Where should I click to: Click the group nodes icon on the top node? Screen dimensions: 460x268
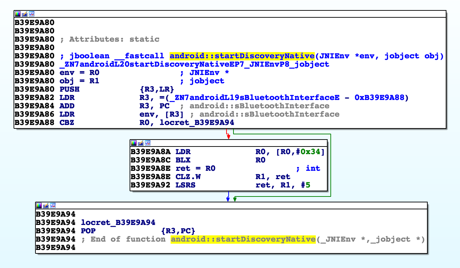tap(32, 14)
